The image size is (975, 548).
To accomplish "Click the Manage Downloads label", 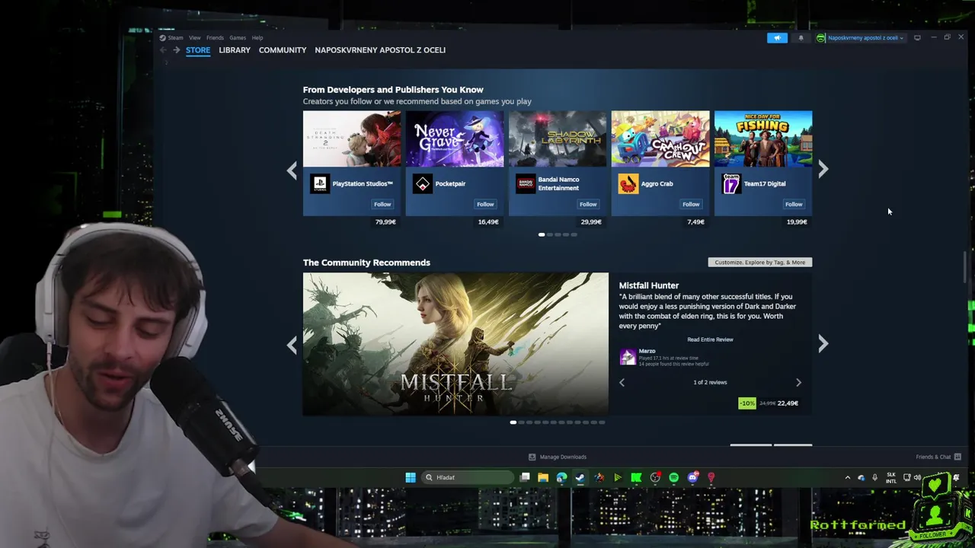I will click(563, 457).
